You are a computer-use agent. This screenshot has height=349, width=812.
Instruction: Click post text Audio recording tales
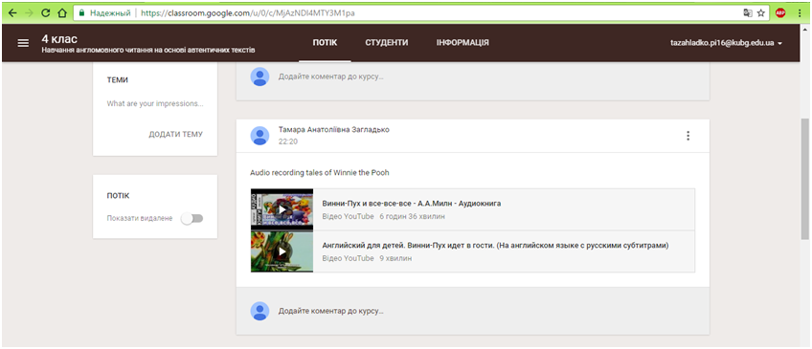[x=320, y=173]
